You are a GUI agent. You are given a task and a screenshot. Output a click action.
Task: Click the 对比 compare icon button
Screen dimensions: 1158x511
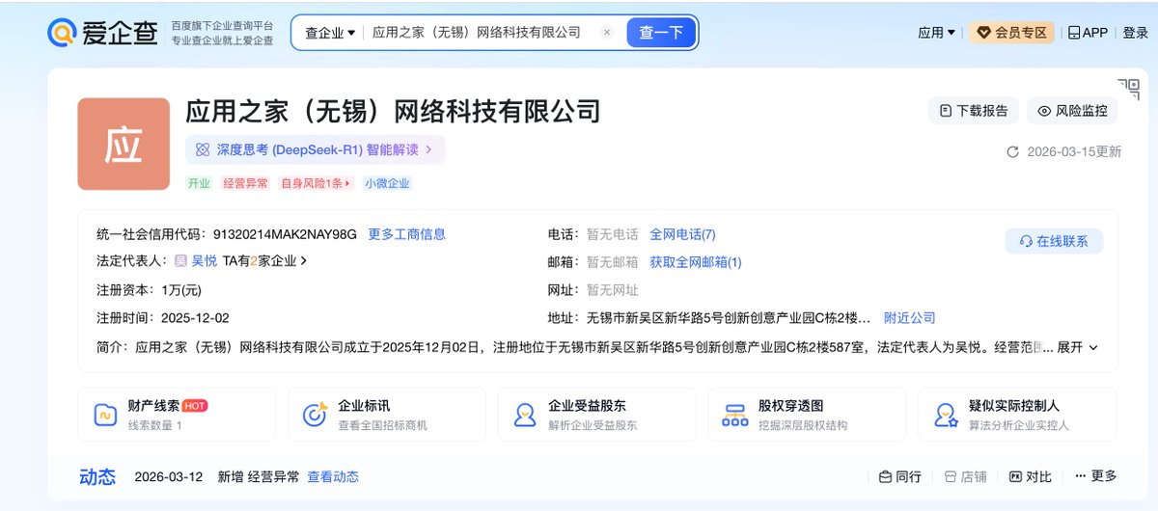tap(1030, 476)
